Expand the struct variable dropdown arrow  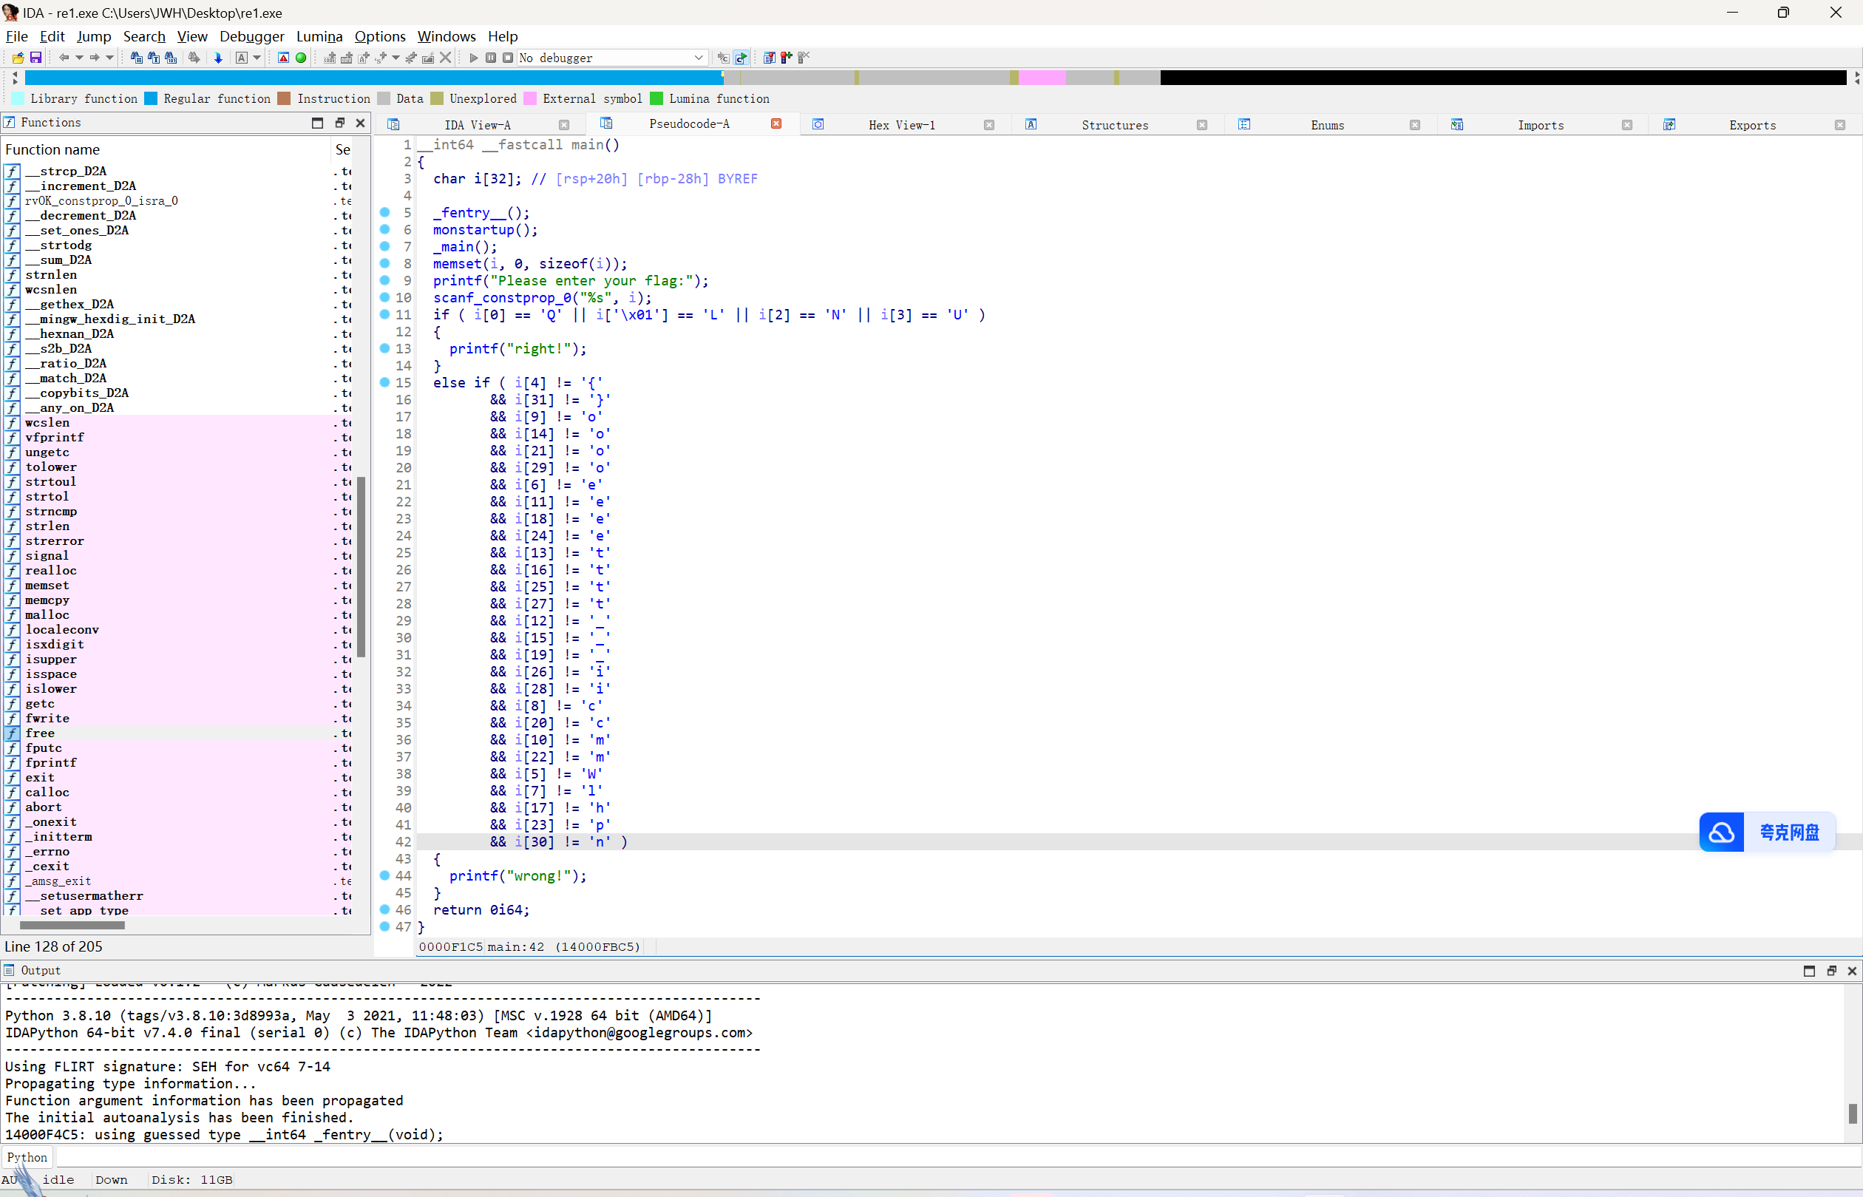(x=396, y=58)
